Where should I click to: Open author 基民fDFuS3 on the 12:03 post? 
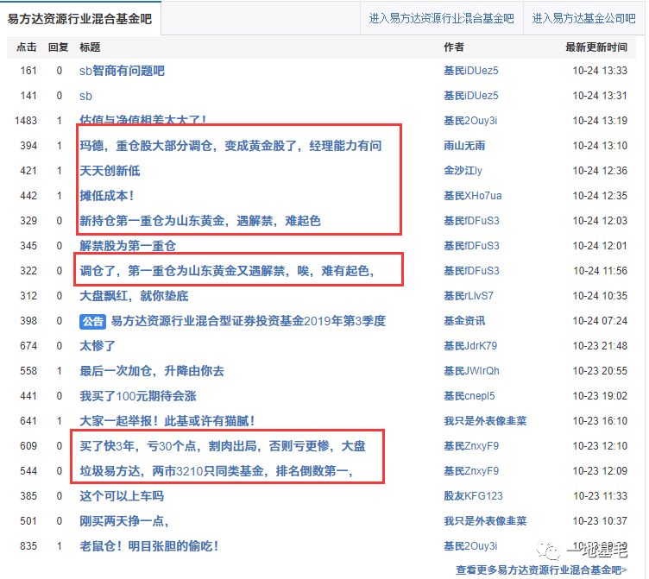471,221
